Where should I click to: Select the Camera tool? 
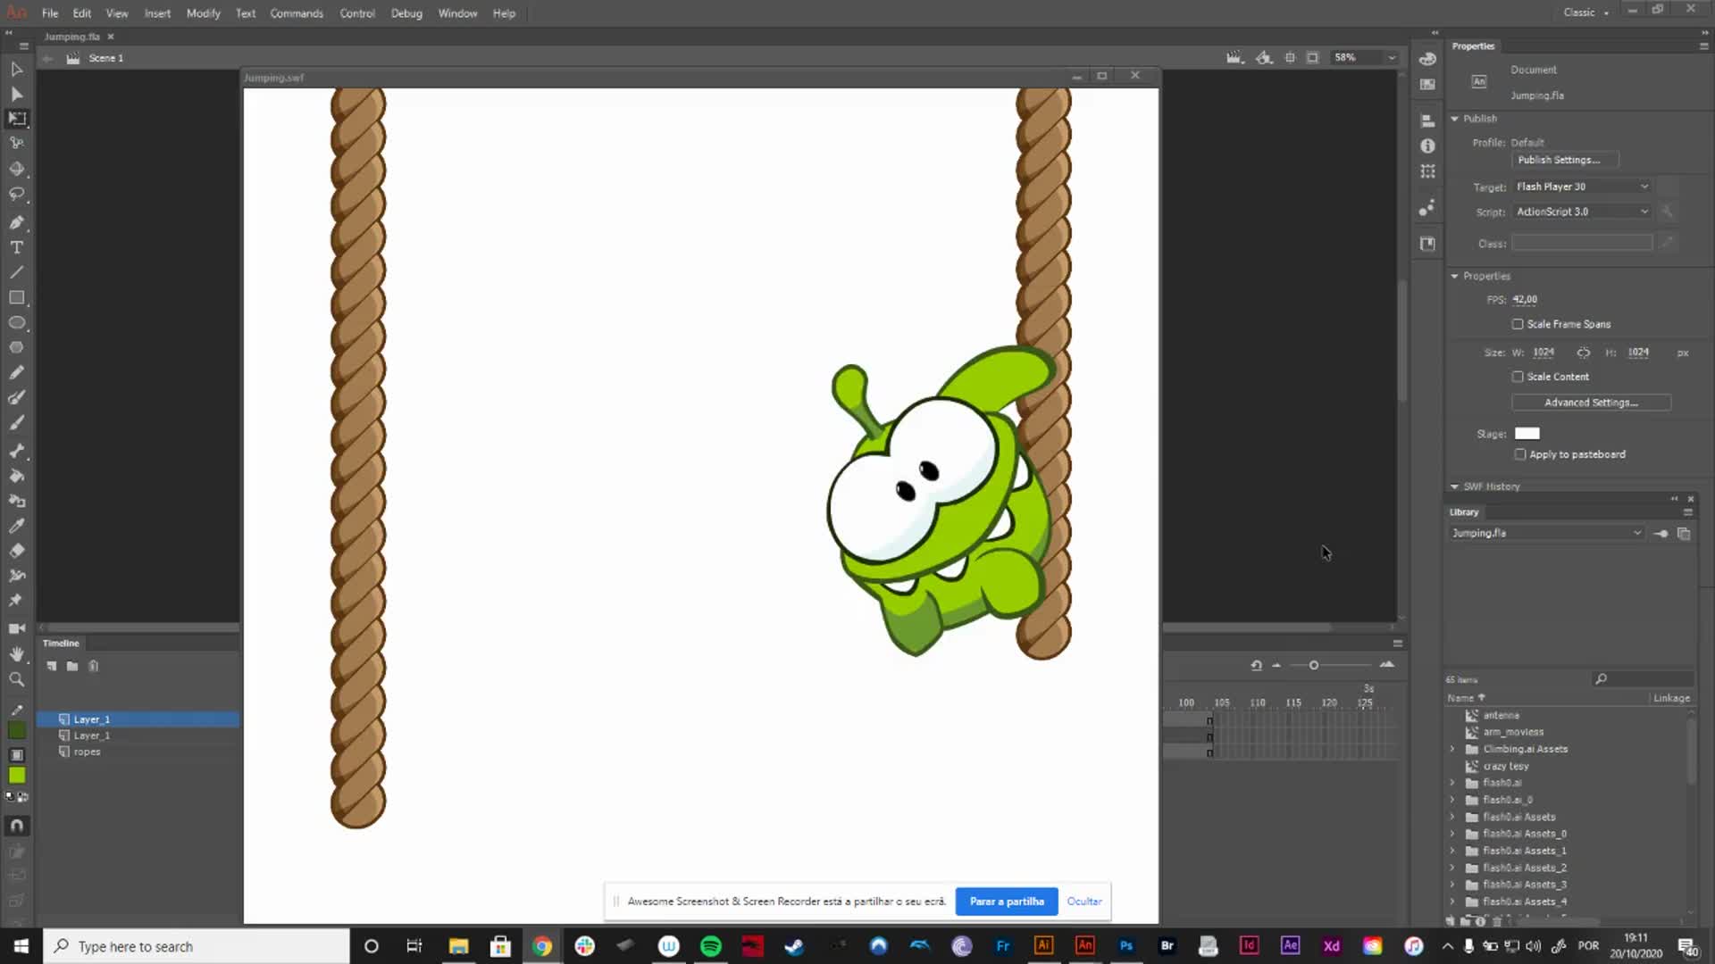pos(16,628)
